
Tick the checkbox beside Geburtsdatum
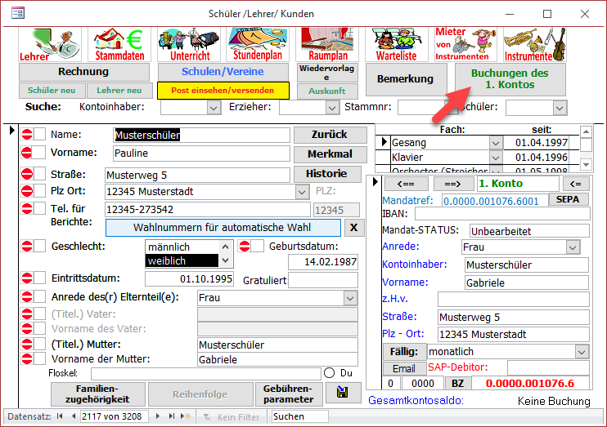257,247
